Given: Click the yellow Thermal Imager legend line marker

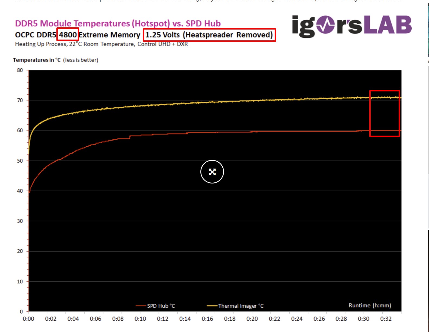Looking at the screenshot, I should (212, 306).
